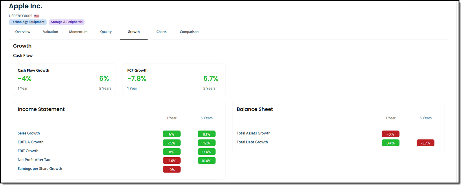Click Cash Flow Growth 5 Years value 6%
Screen dimensions: 463x187
click(x=104, y=78)
